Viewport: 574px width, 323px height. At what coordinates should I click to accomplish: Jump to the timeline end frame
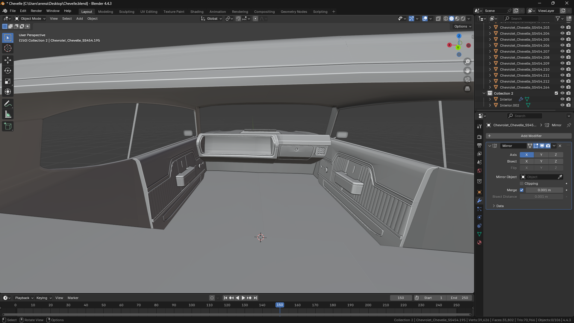pyautogui.click(x=255, y=298)
